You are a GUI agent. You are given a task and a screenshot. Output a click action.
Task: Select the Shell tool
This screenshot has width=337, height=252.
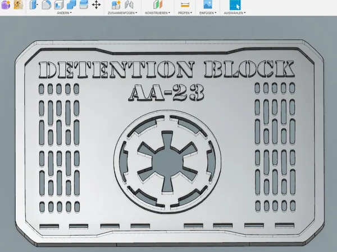pos(59,4)
